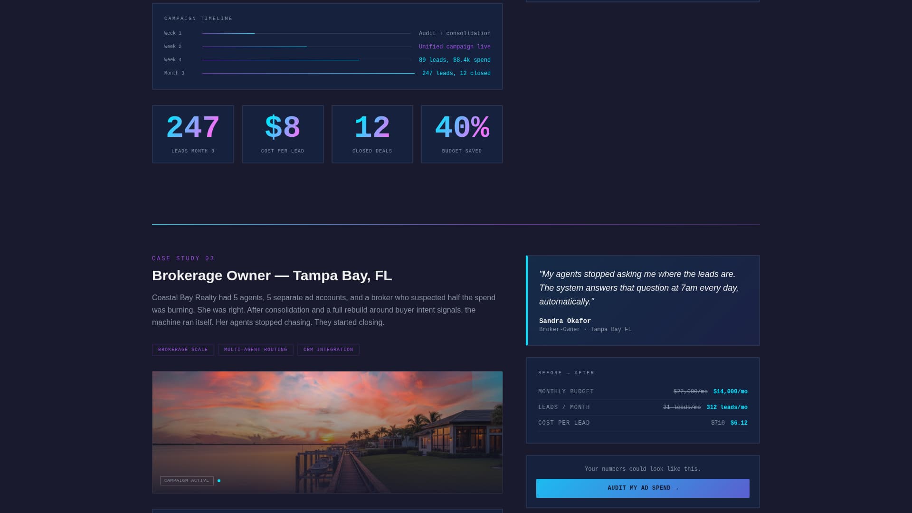Click the 12 Closed Deals stat card
The image size is (912, 513).
pos(372,134)
